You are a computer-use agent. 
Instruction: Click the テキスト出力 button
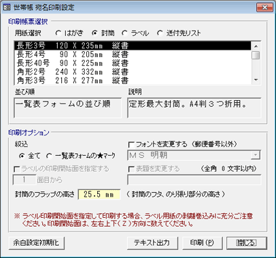click(152, 243)
